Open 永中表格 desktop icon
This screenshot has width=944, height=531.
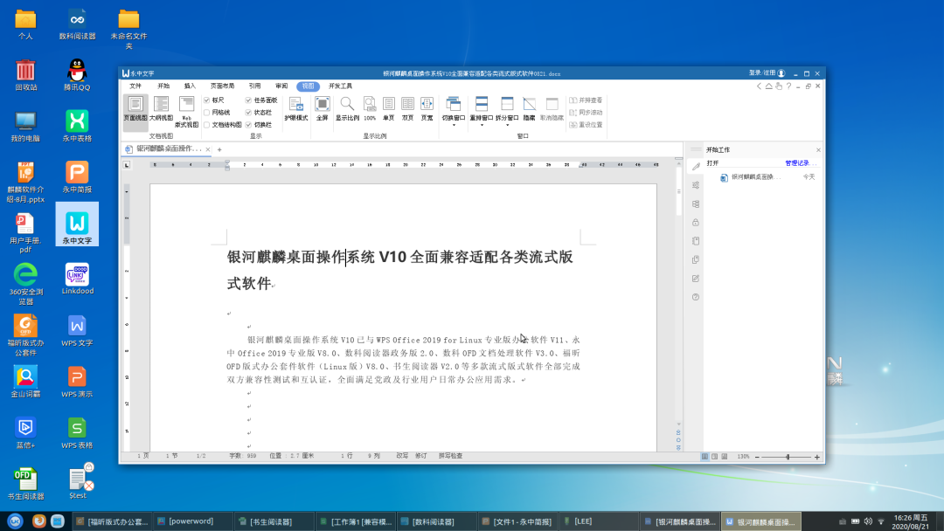(77, 127)
